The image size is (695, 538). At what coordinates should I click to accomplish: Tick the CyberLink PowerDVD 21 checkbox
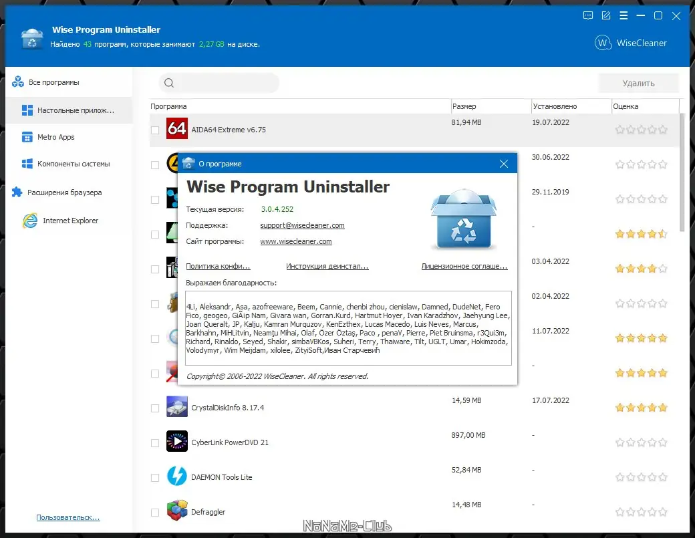click(x=154, y=443)
